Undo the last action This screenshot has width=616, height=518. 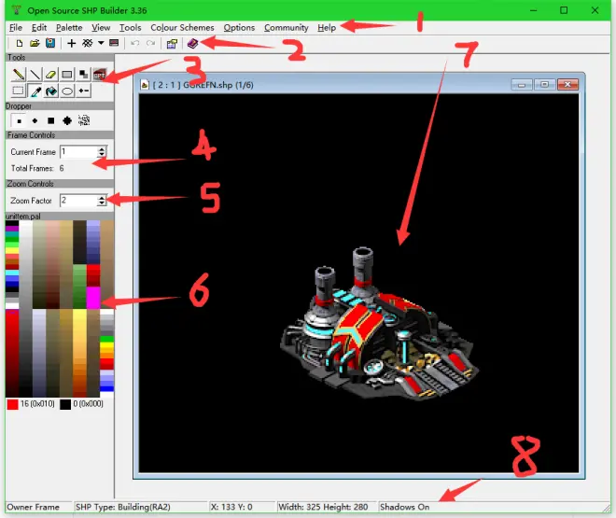tap(134, 43)
